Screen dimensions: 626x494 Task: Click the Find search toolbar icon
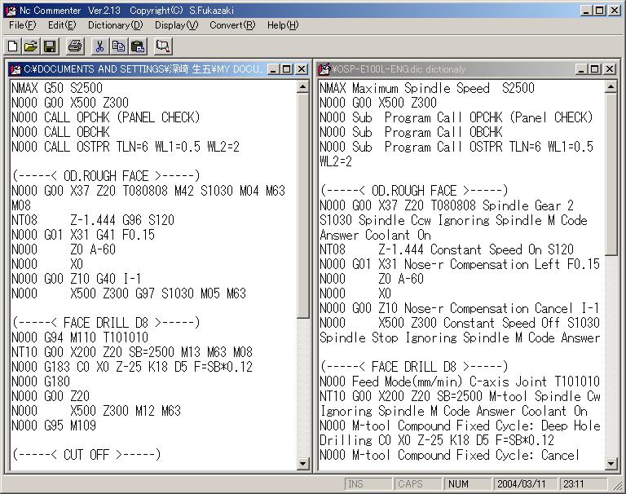click(x=163, y=46)
